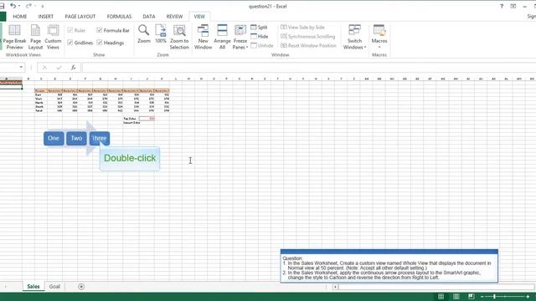Viewport: 536px width, 301px height.
Task: Select the Goal sheet tab
Action: coord(54,286)
